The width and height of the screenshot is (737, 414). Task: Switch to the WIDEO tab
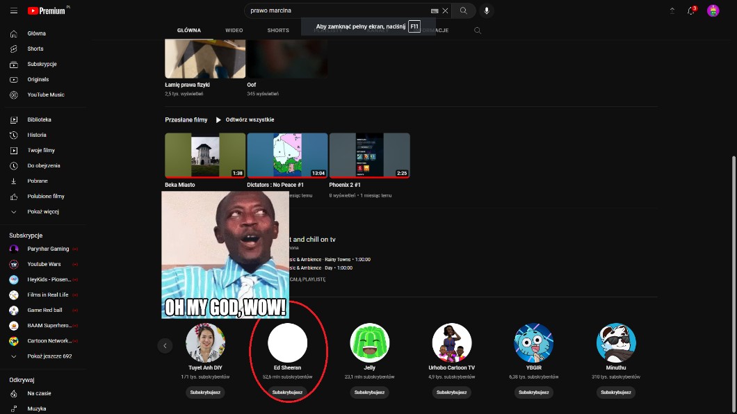(x=234, y=31)
